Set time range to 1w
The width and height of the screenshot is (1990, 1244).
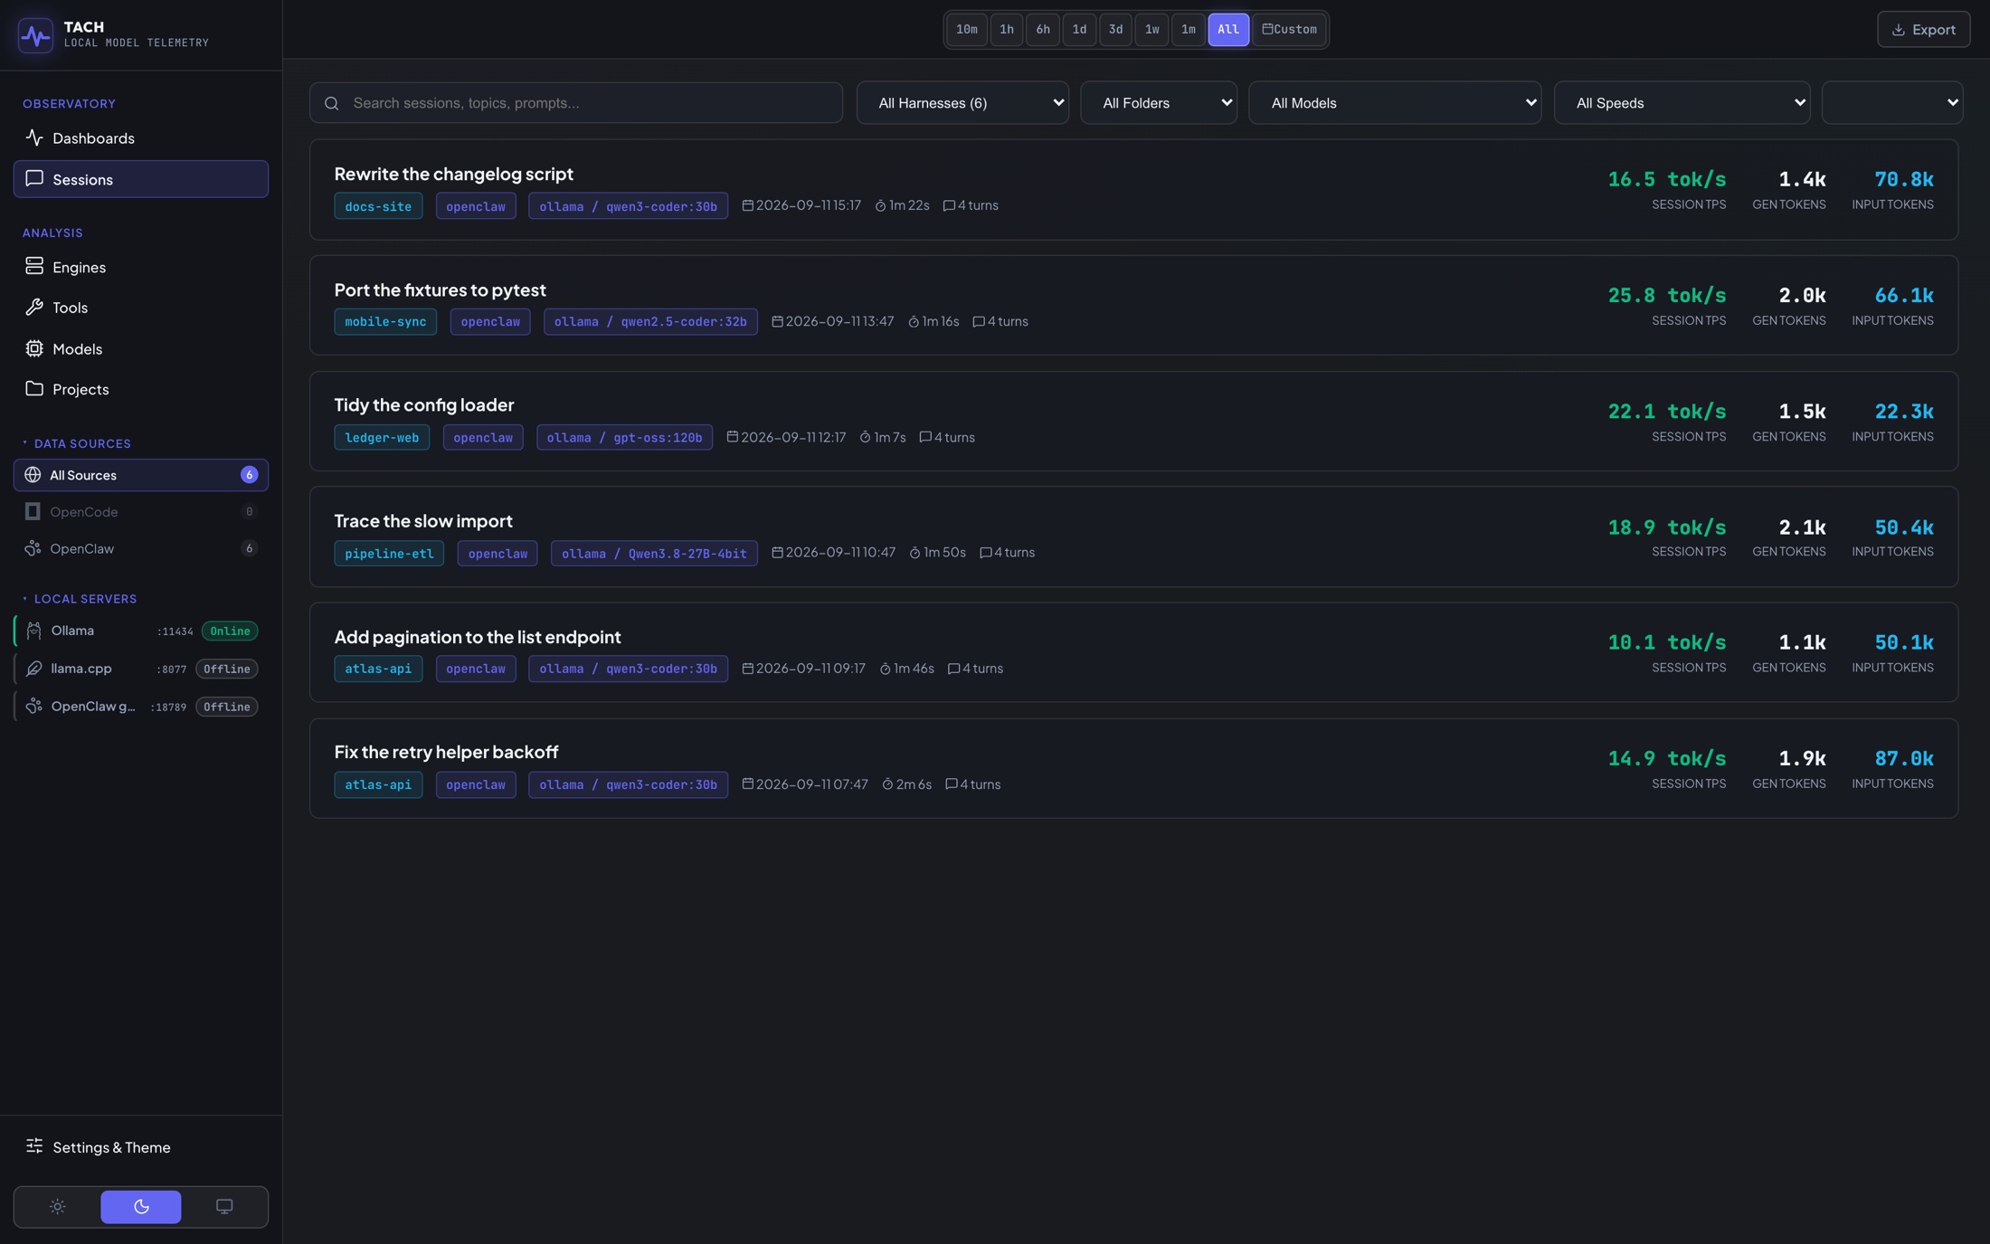pos(1151,30)
